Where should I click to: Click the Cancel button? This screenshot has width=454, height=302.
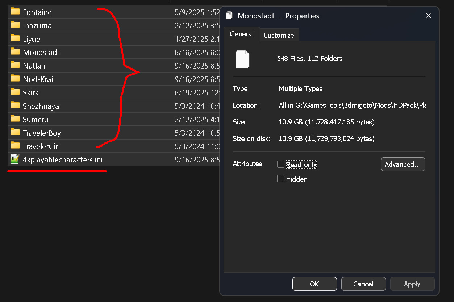363,284
